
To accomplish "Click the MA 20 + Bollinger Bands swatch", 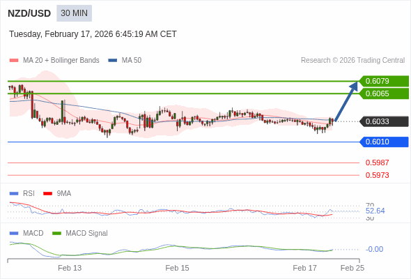I will [x=14, y=61].
